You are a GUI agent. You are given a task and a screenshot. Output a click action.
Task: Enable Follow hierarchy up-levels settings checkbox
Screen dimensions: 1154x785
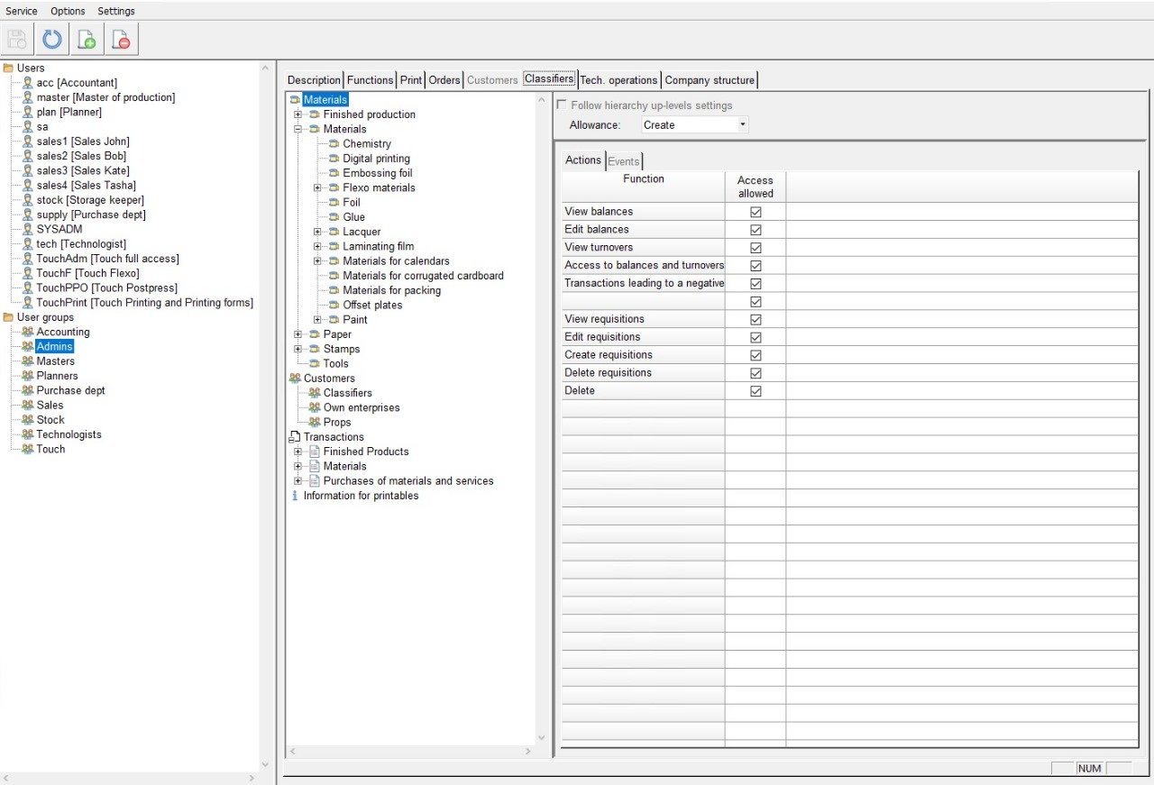tap(562, 105)
